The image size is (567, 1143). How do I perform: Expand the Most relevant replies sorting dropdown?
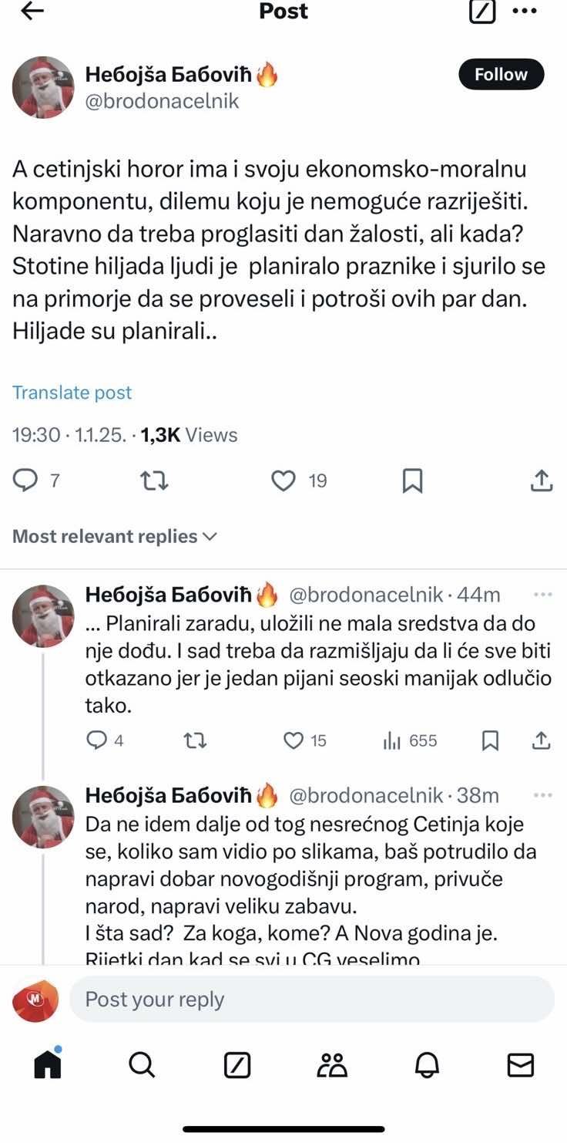(x=112, y=535)
